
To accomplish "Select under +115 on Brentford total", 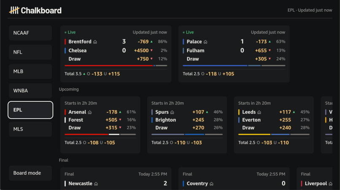I will pyautogui.click(x=114, y=74).
